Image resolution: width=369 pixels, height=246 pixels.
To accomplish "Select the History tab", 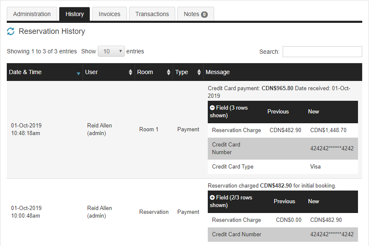I will click(x=74, y=14).
